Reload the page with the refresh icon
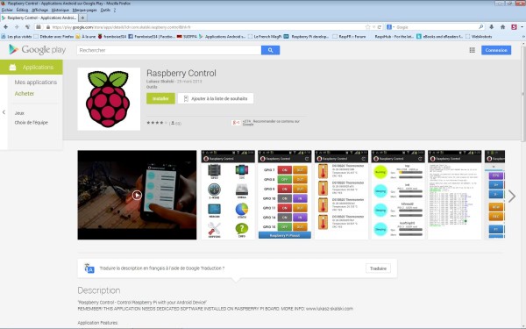The height and width of the screenshot is (329, 526). click(x=380, y=27)
